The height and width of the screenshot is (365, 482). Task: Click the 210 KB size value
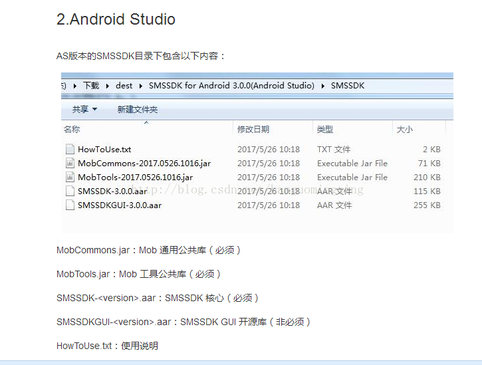click(x=427, y=177)
